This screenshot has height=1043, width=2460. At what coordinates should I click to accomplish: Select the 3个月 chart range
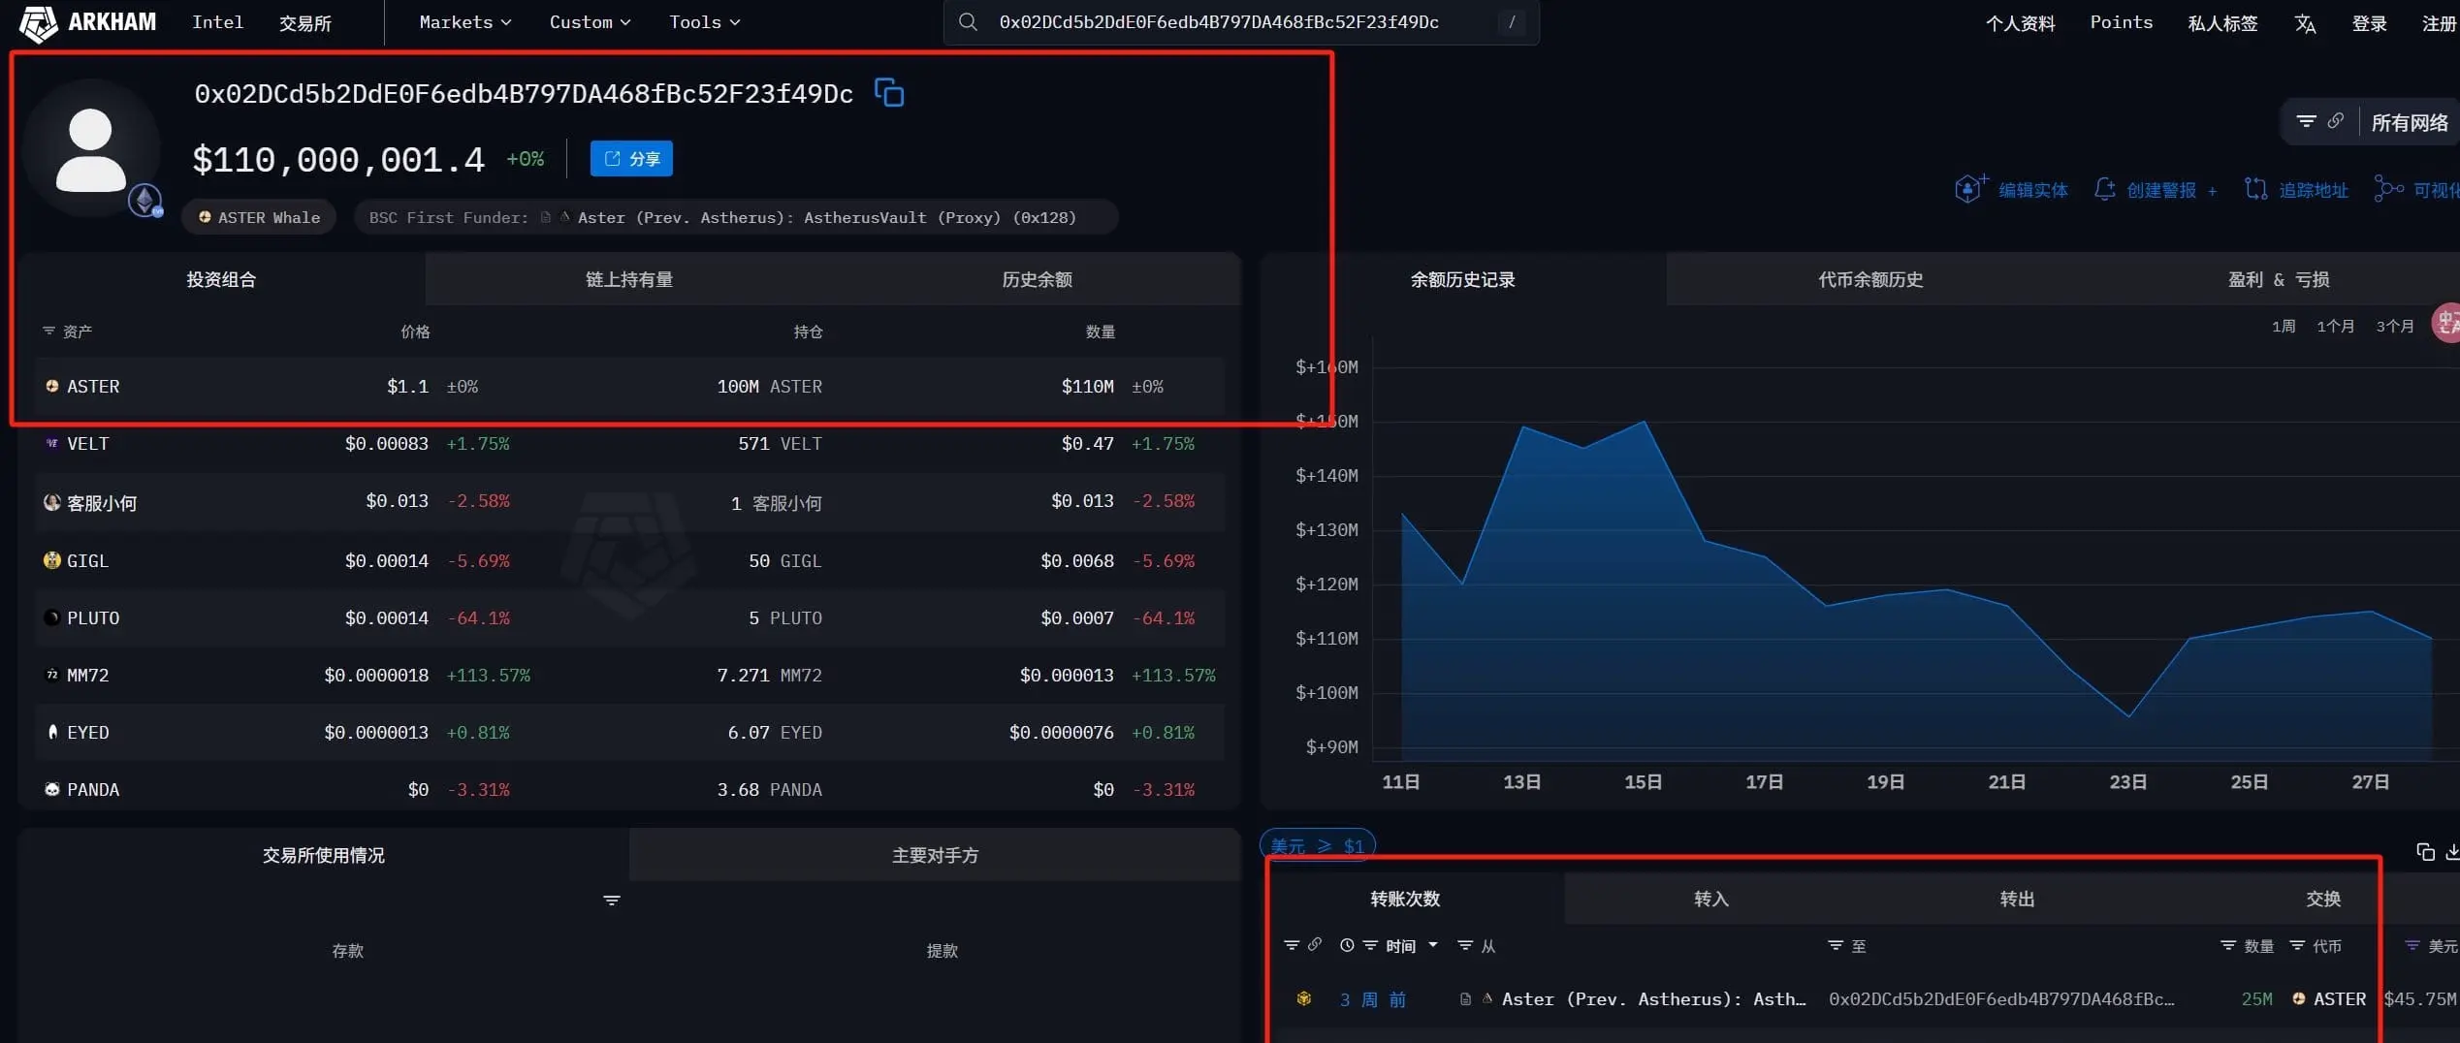click(x=2394, y=326)
